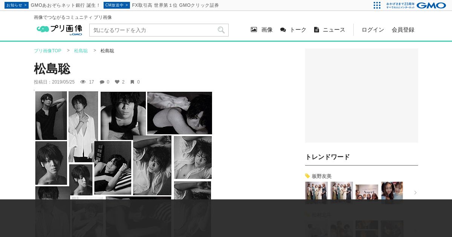Click the 投稿日:2019/05/25 text
The height and width of the screenshot is (237, 452).
point(54,82)
